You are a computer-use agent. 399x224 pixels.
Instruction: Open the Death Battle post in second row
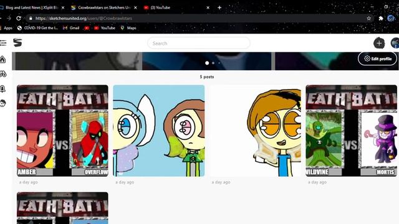tap(62, 208)
